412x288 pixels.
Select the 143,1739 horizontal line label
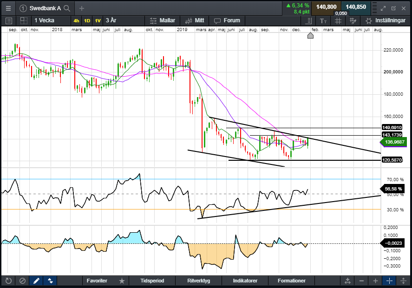[x=392, y=135]
